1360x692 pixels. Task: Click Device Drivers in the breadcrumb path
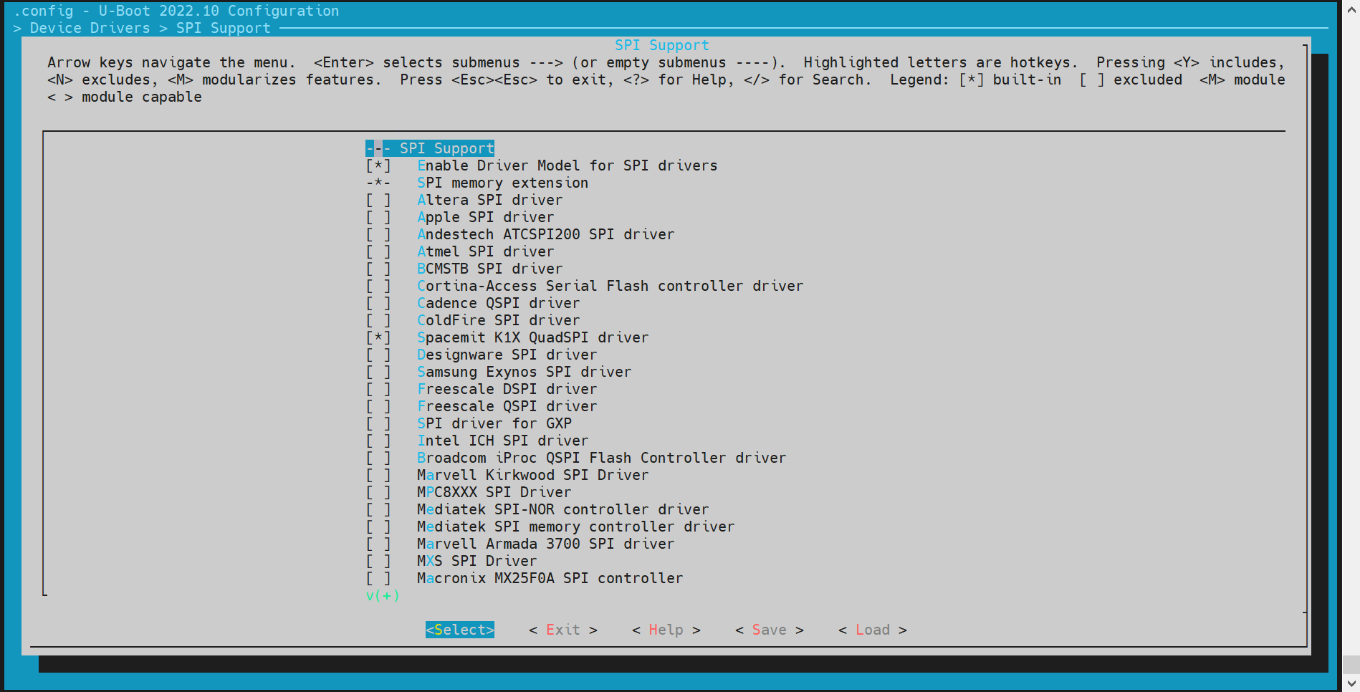point(90,28)
